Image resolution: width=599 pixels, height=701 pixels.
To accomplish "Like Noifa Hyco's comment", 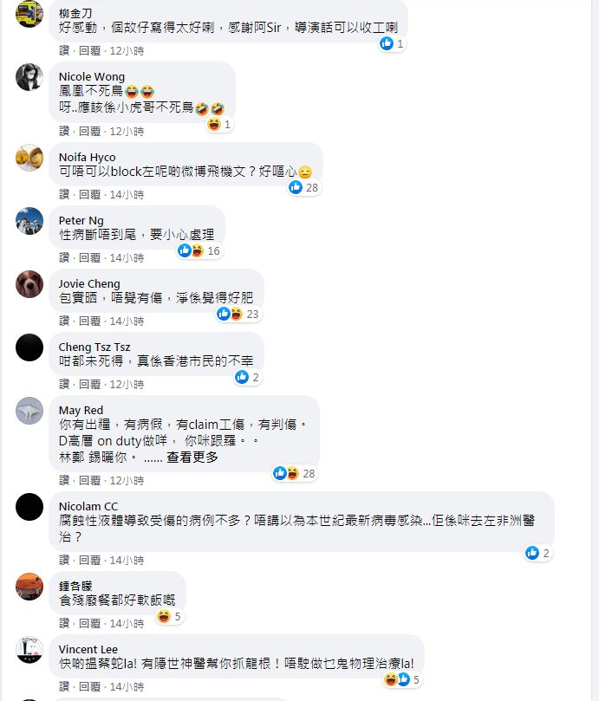I will [64, 194].
